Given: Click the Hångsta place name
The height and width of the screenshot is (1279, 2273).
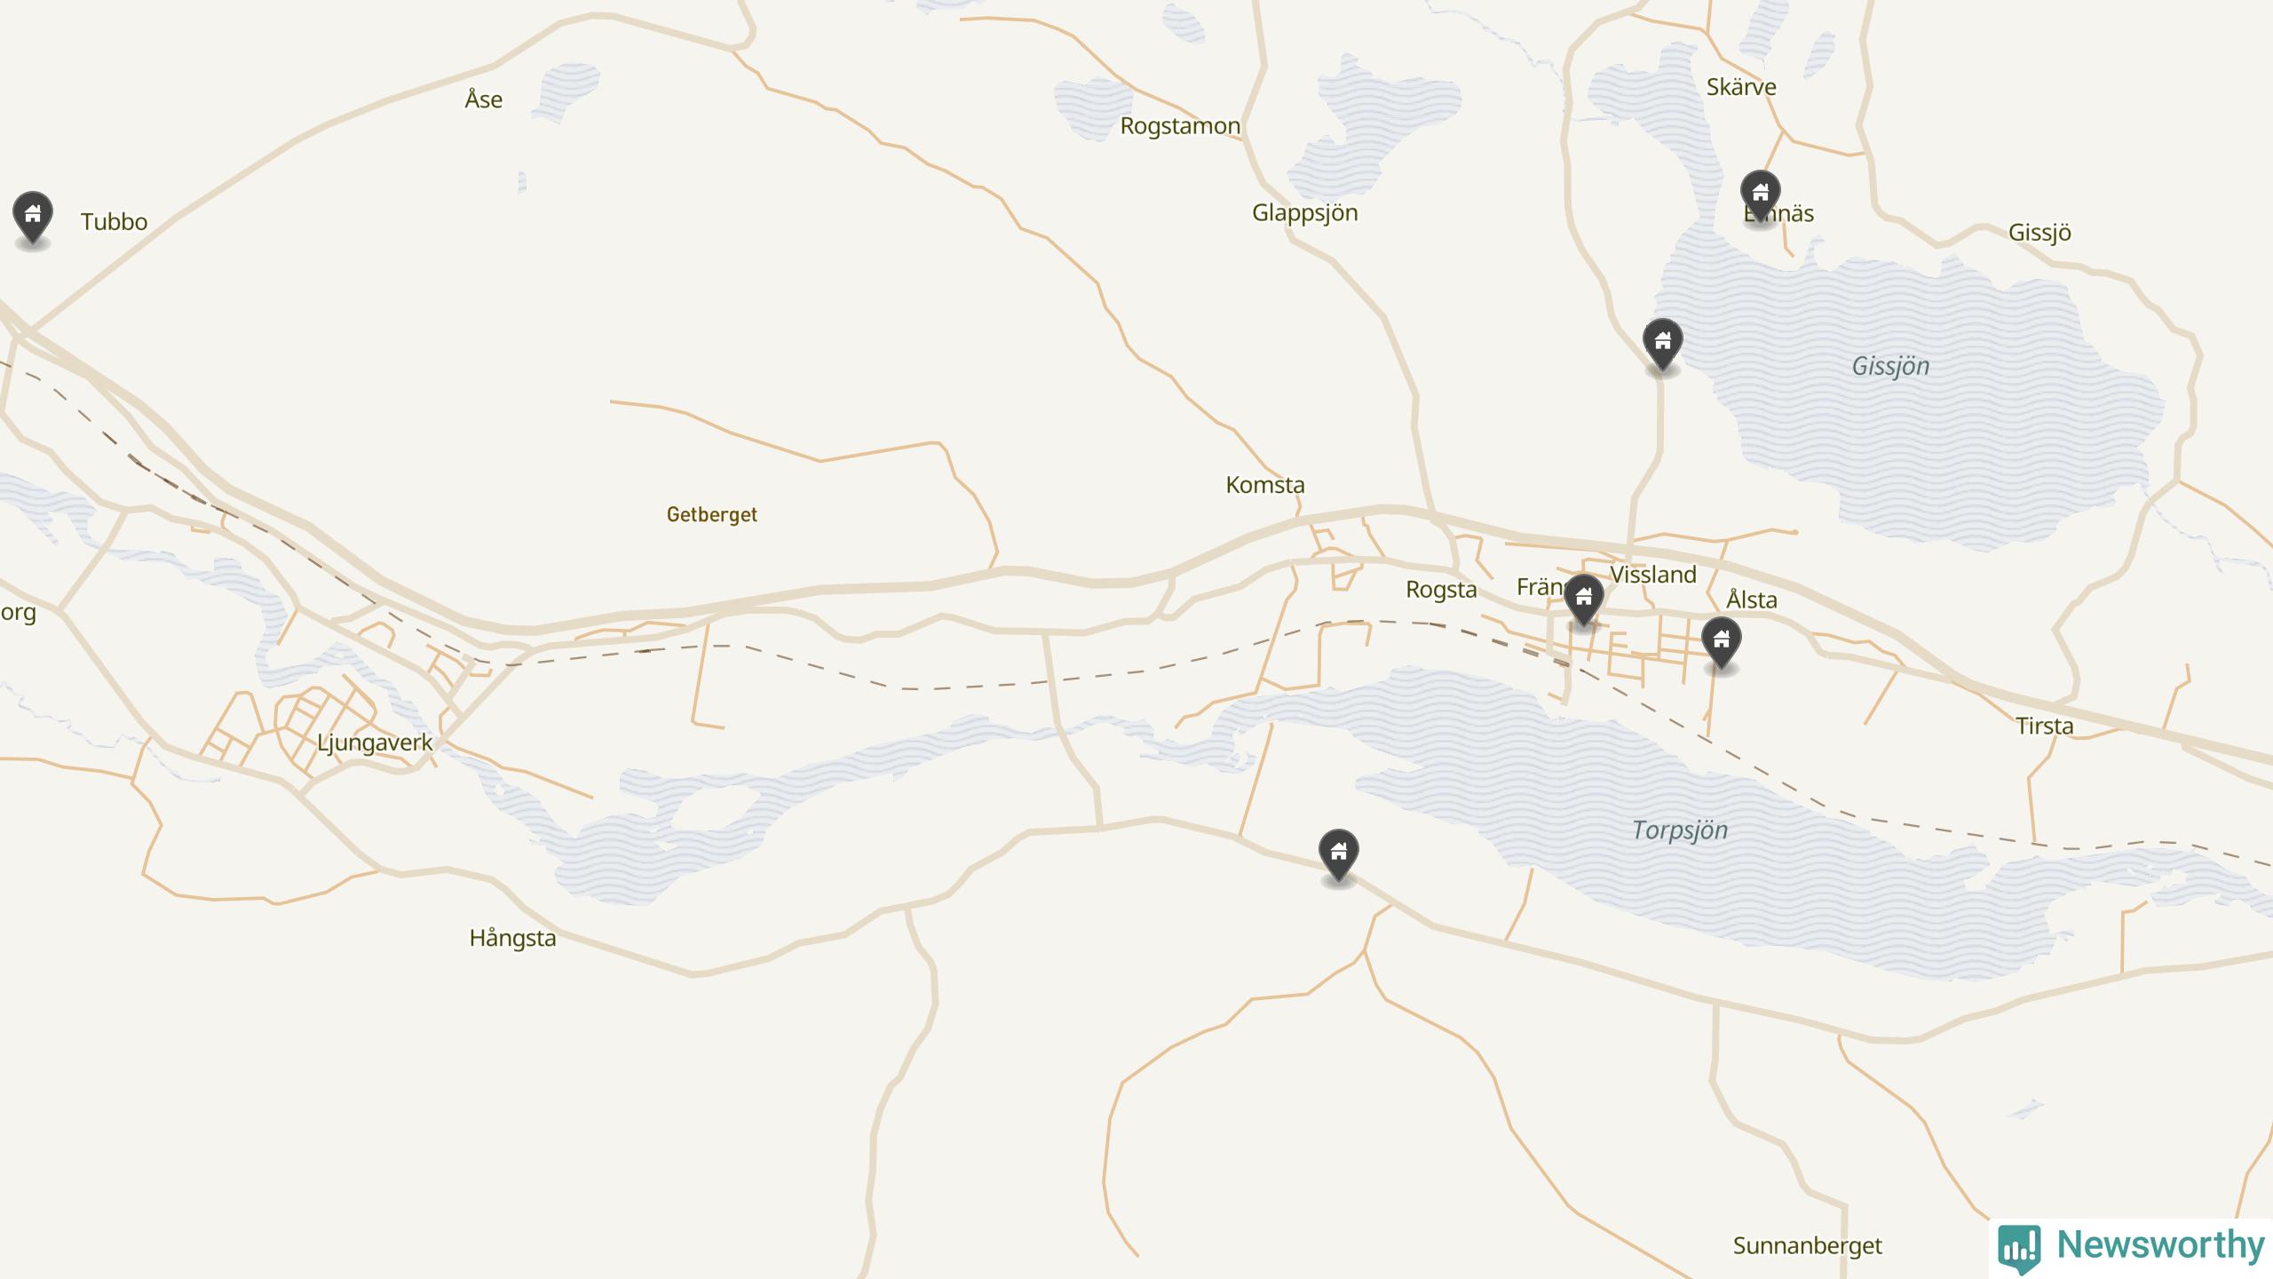Looking at the screenshot, I should click(512, 939).
